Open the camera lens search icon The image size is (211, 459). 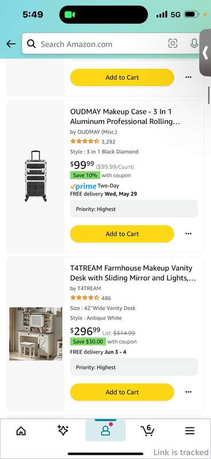(x=173, y=44)
